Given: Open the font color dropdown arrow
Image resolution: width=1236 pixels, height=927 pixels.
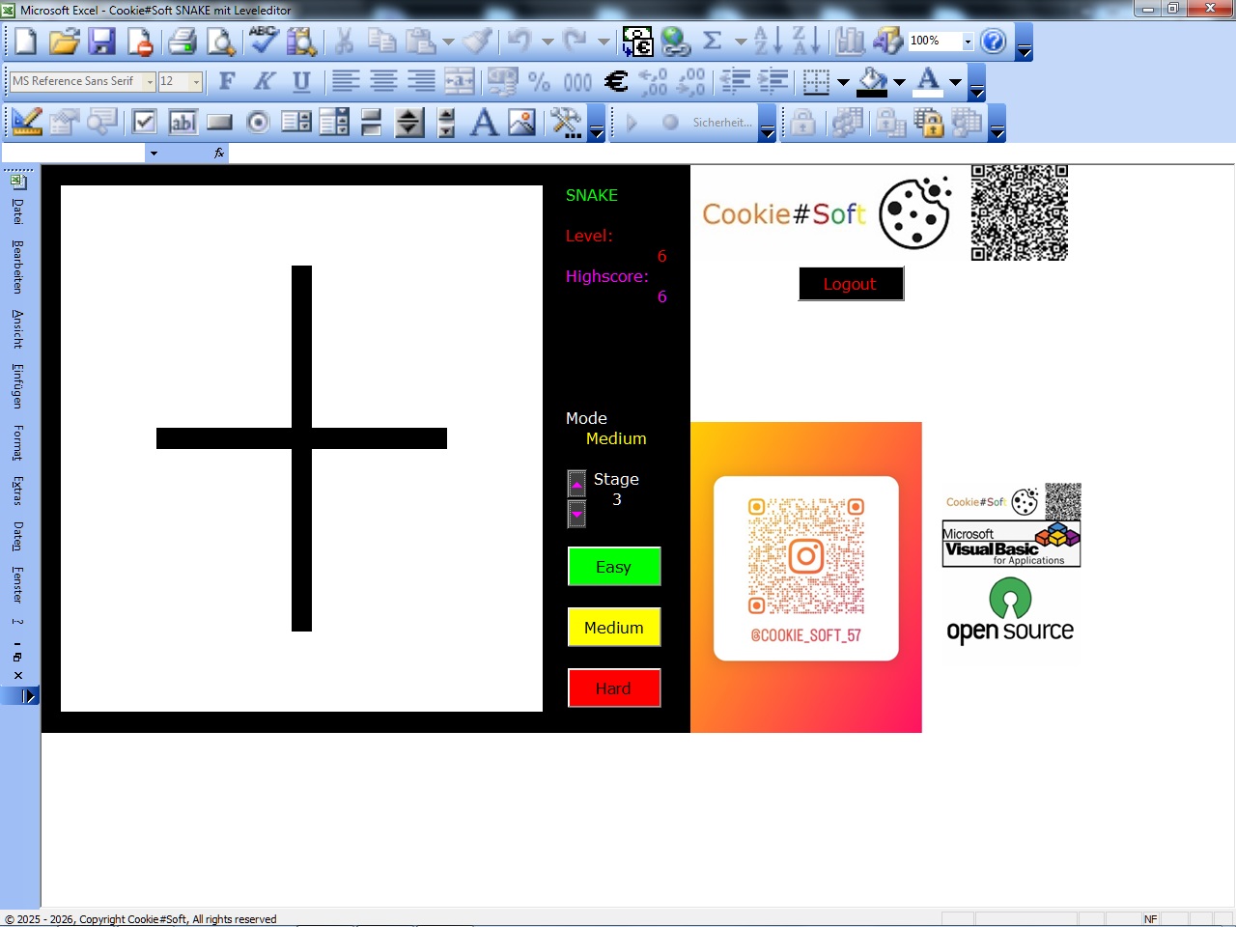Looking at the screenshot, I should click(x=956, y=82).
